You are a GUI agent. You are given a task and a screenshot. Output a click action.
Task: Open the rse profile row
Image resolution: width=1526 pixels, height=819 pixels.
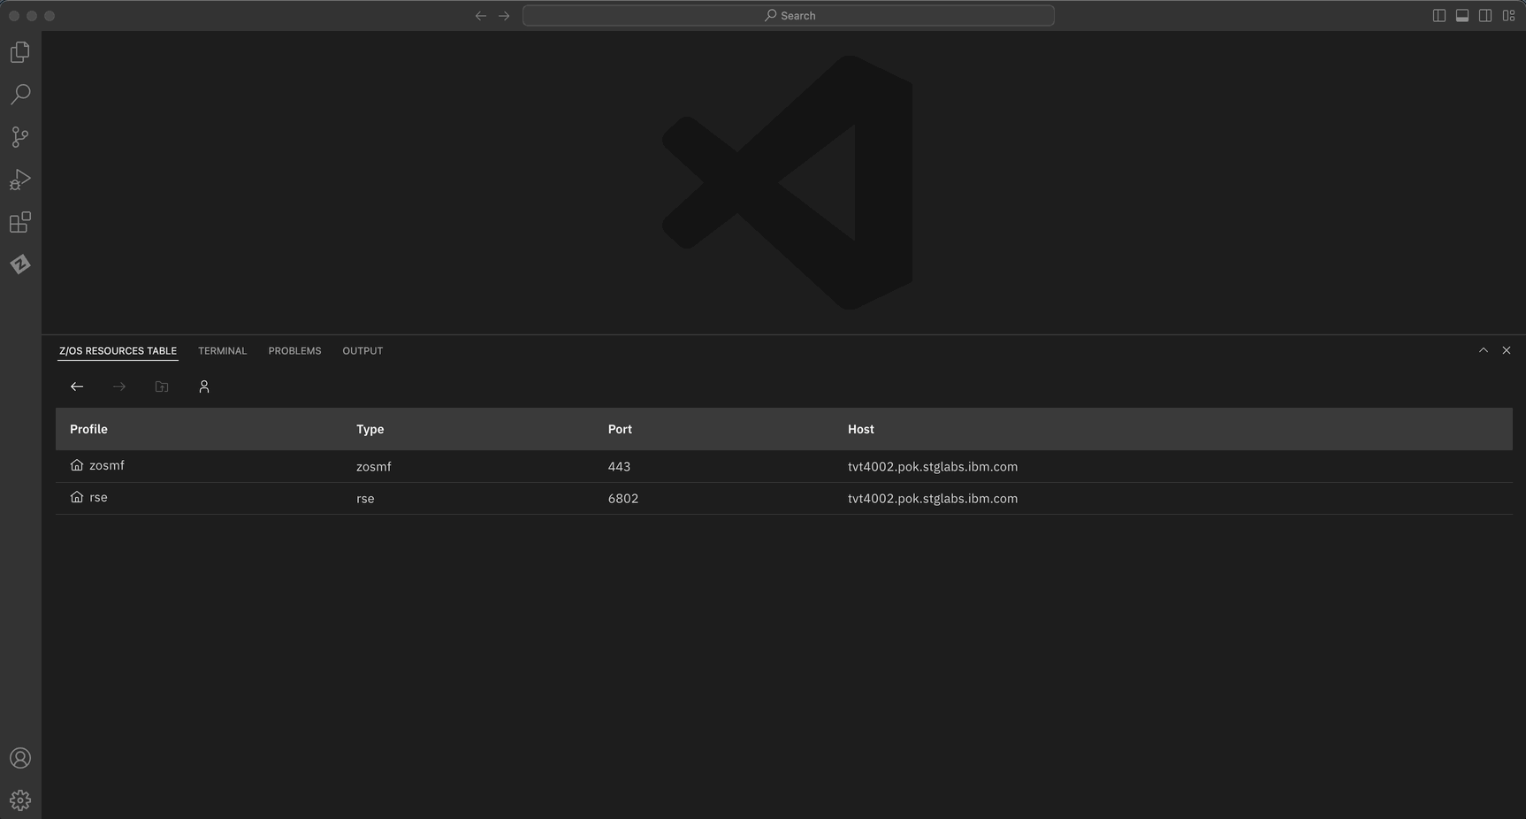(x=98, y=498)
